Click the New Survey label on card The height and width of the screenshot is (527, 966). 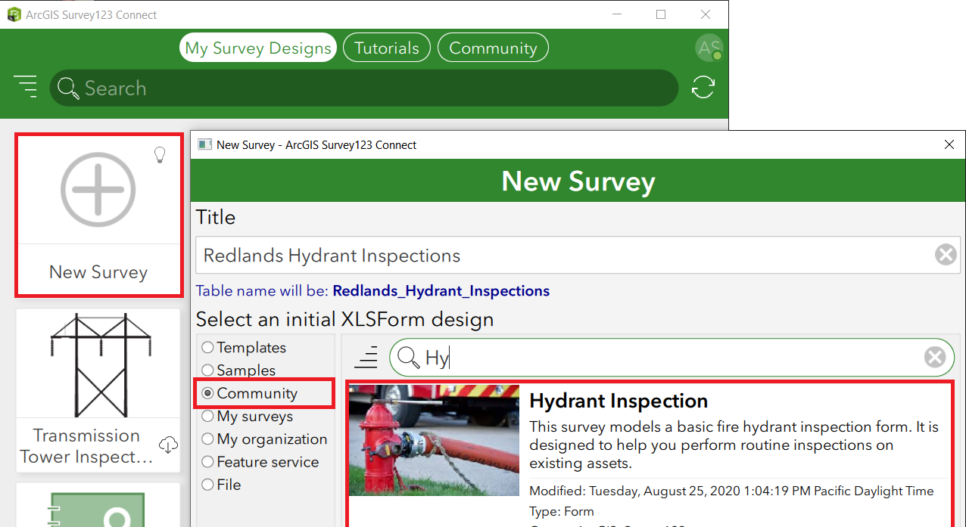(98, 272)
